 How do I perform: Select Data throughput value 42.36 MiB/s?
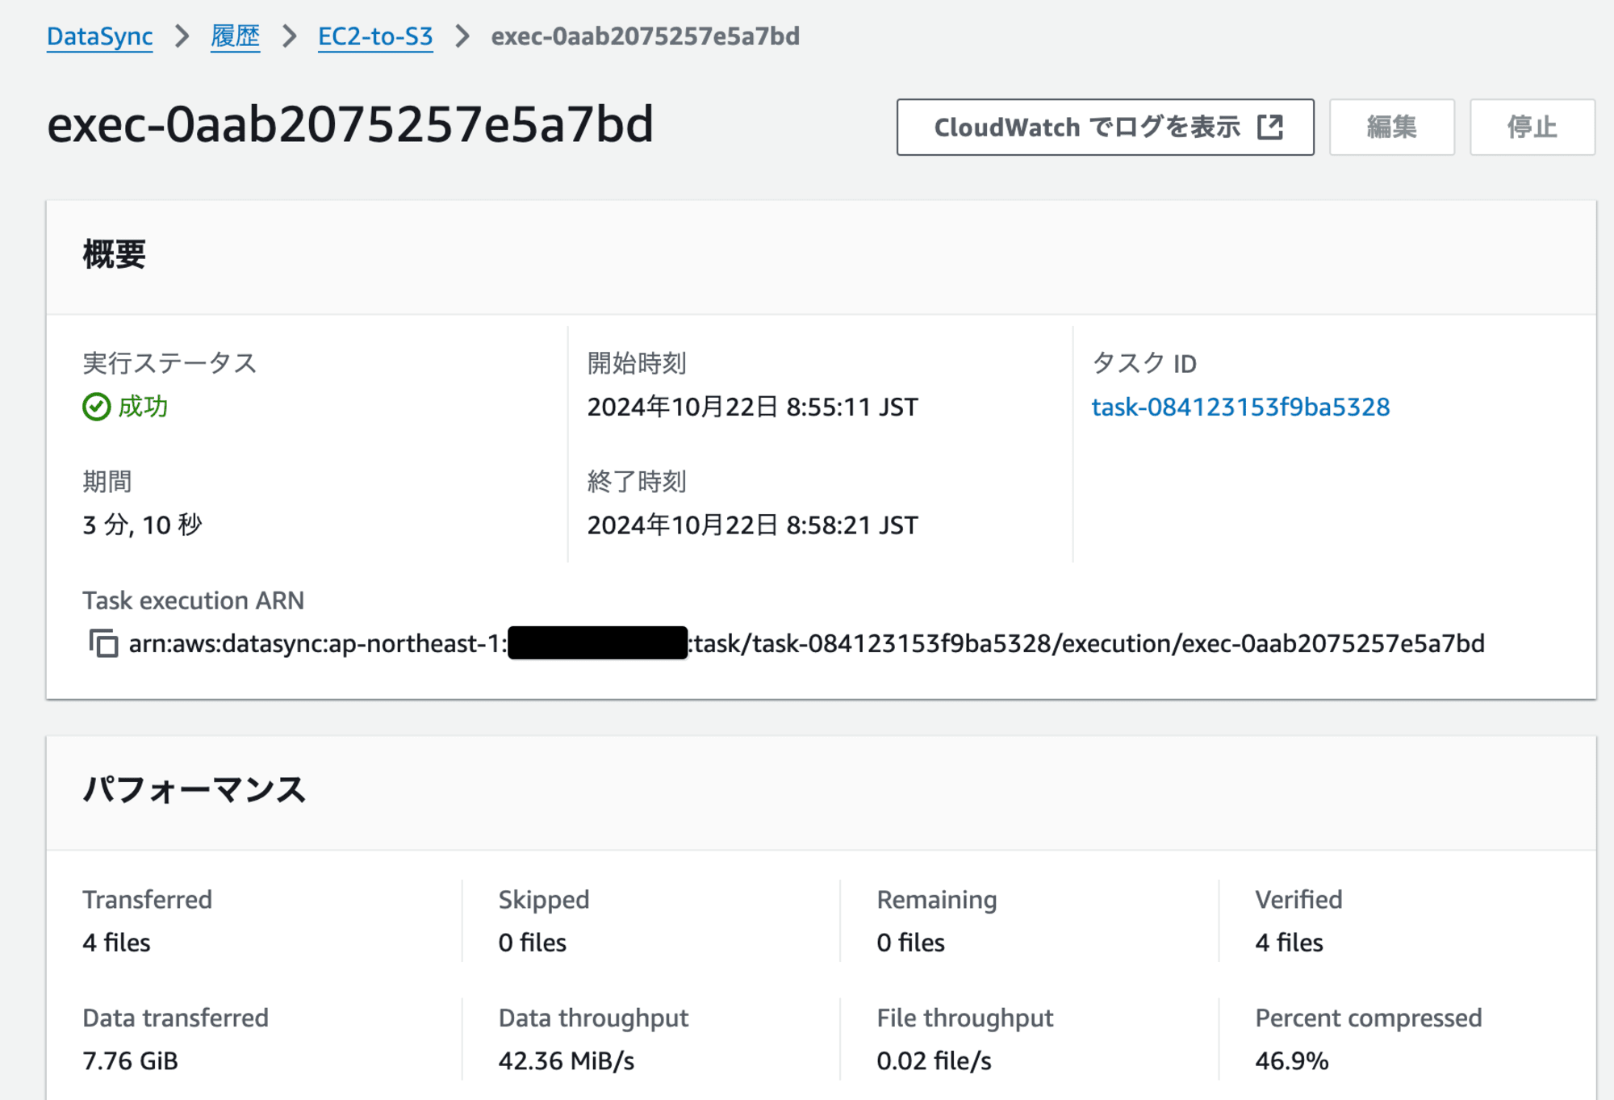(566, 1060)
